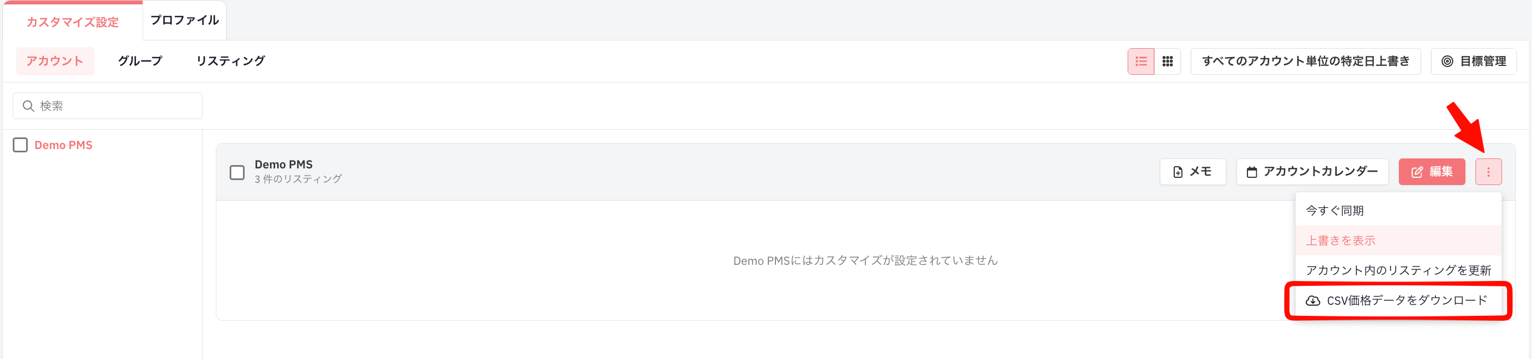Click the memo document icon
This screenshot has height=359, width=1532.
(1178, 172)
